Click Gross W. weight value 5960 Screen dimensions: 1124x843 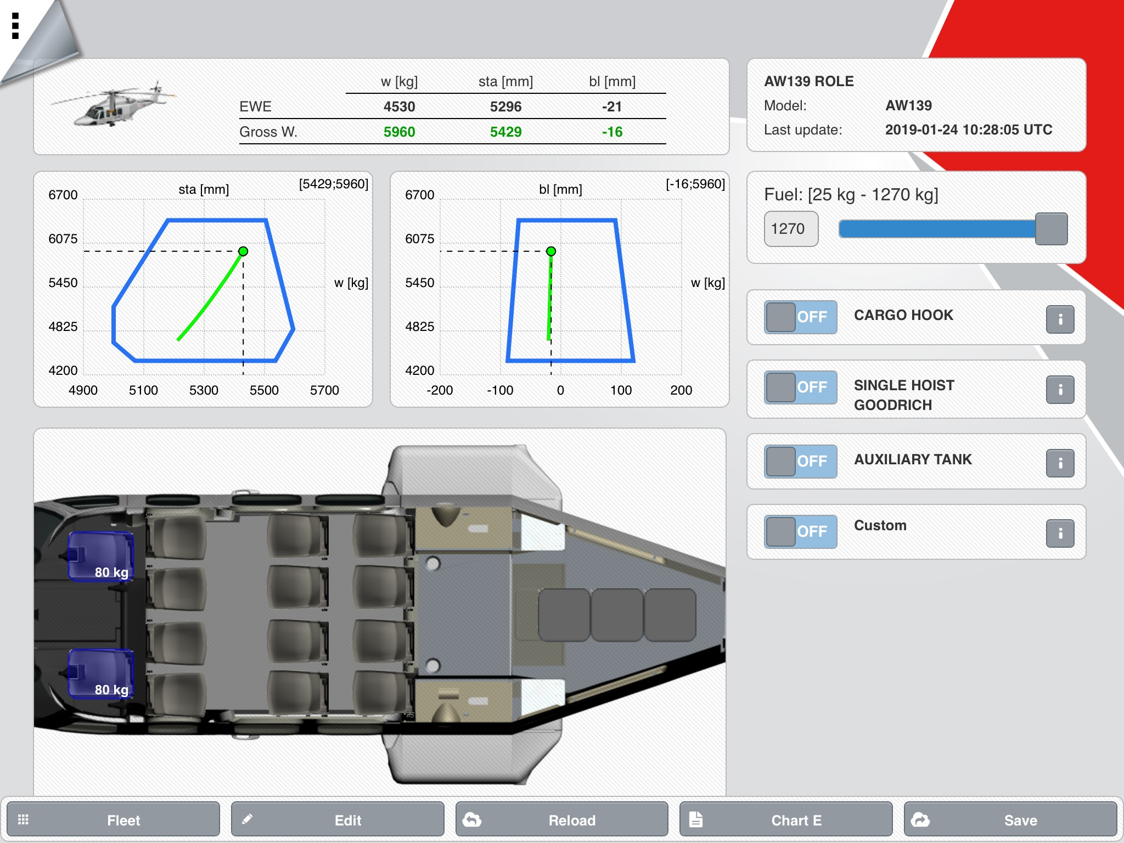pyautogui.click(x=399, y=132)
